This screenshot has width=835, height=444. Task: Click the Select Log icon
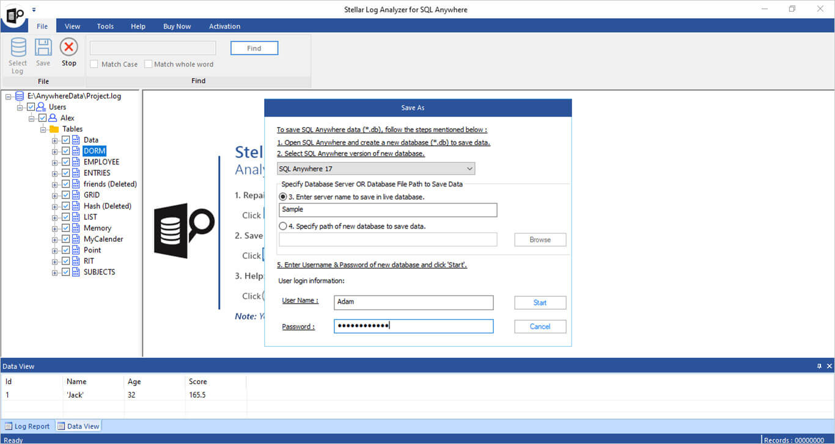(x=18, y=47)
